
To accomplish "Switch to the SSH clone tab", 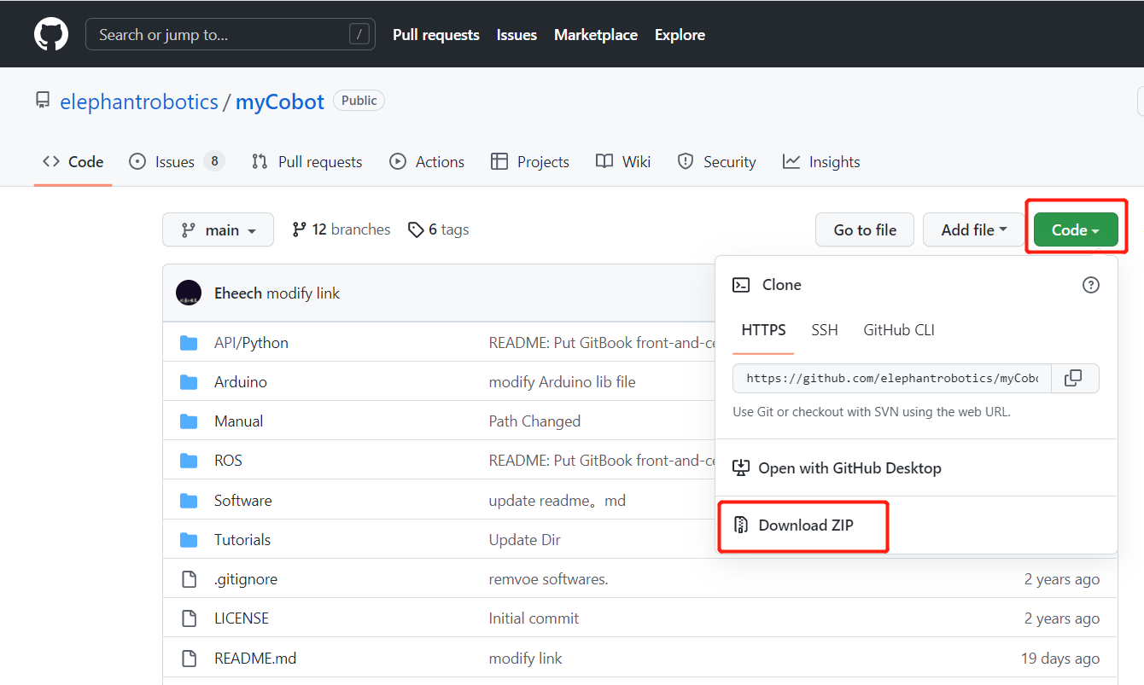I will 824,330.
